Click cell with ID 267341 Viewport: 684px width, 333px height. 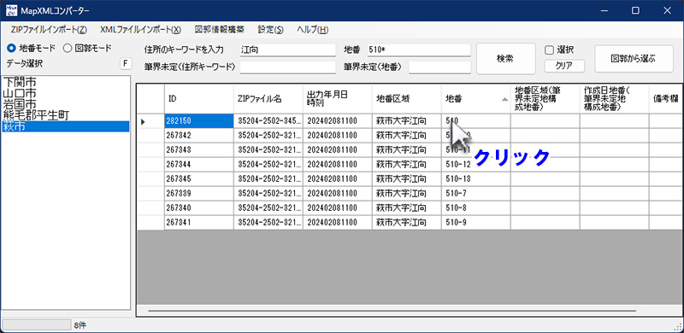(x=199, y=222)
